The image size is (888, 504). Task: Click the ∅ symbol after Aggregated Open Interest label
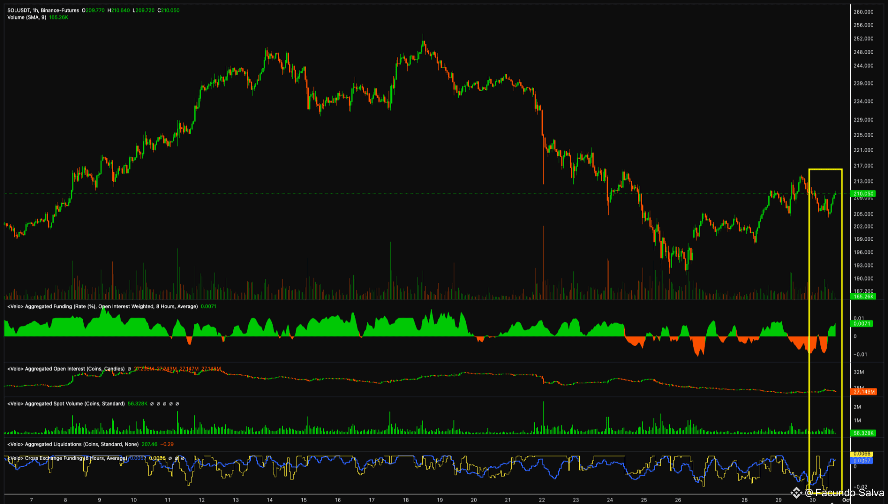click(x=129, y=369)
